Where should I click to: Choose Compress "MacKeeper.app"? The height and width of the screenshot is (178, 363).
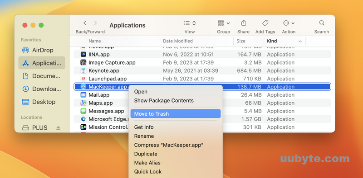[176, 145]
